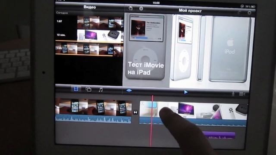This screenshot has height=155, width=276.
Task: Tap the undo arrow icon
Action: tap(239, 12)
